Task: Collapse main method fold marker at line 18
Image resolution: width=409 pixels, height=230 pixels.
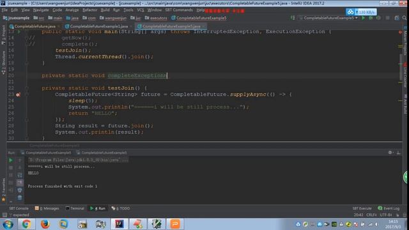Action: coord(27,63)
